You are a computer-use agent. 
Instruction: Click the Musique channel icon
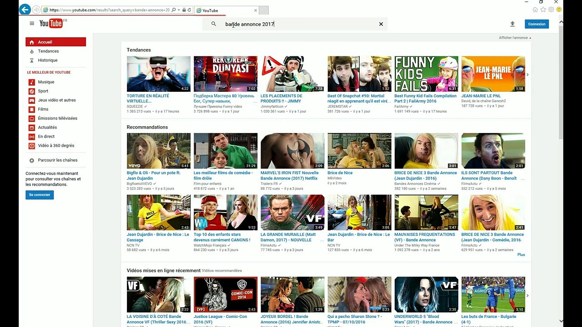32,82
